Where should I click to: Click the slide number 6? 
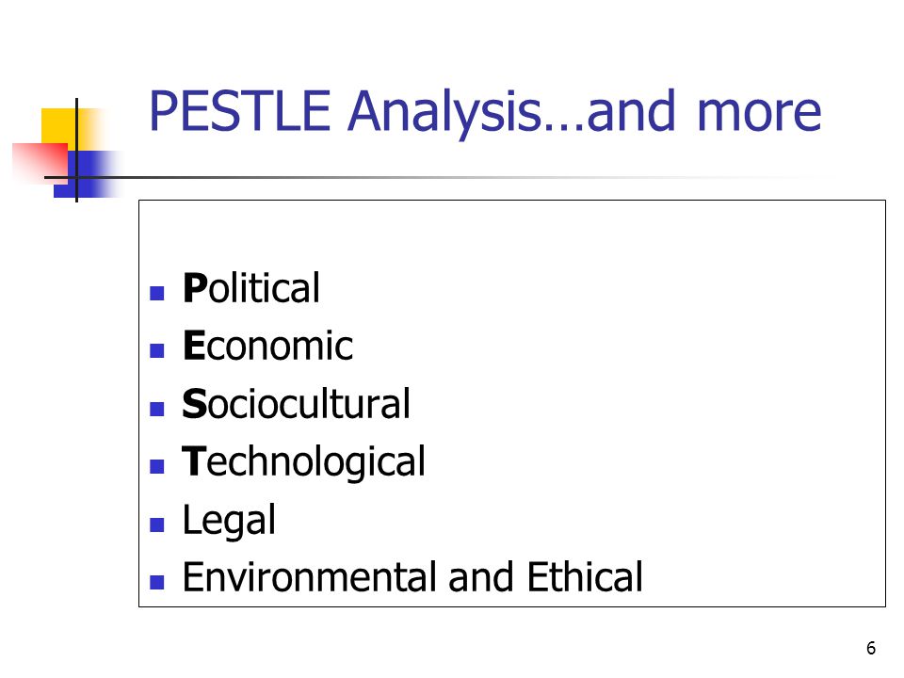[x=870, y=648]
